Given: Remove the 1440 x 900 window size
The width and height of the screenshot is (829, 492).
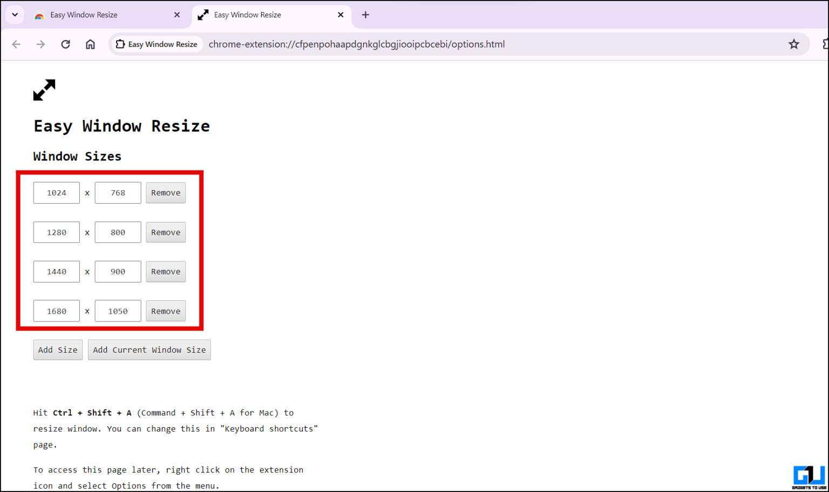Looking at the screenshot, I should click(x=166, y=272).
